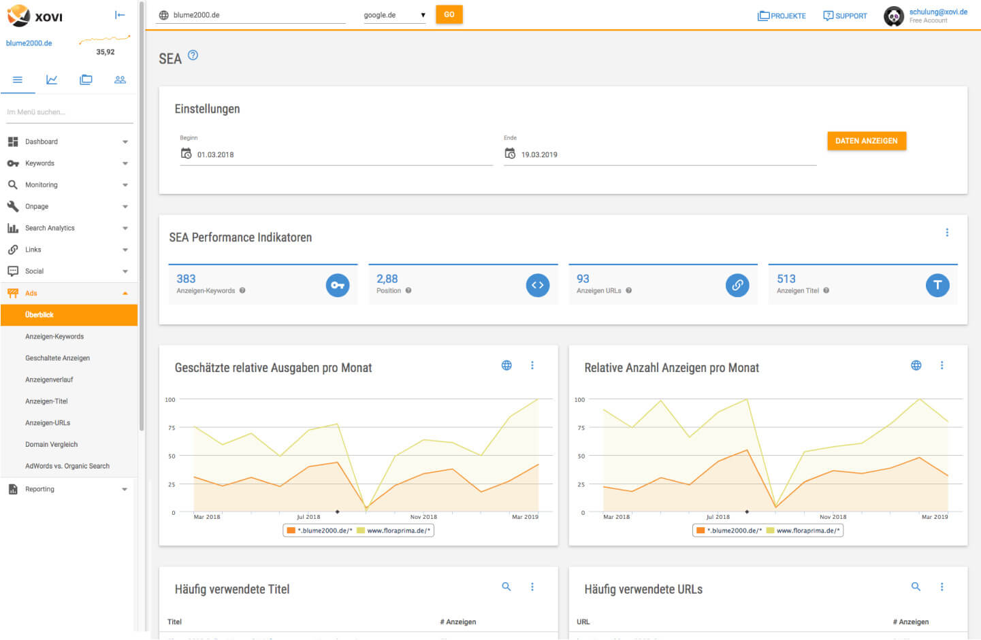Toggle *.blume2000.de/* legend in Anzahl Anzeigen chart
This screenshot has width=981, height=640.
729,530
